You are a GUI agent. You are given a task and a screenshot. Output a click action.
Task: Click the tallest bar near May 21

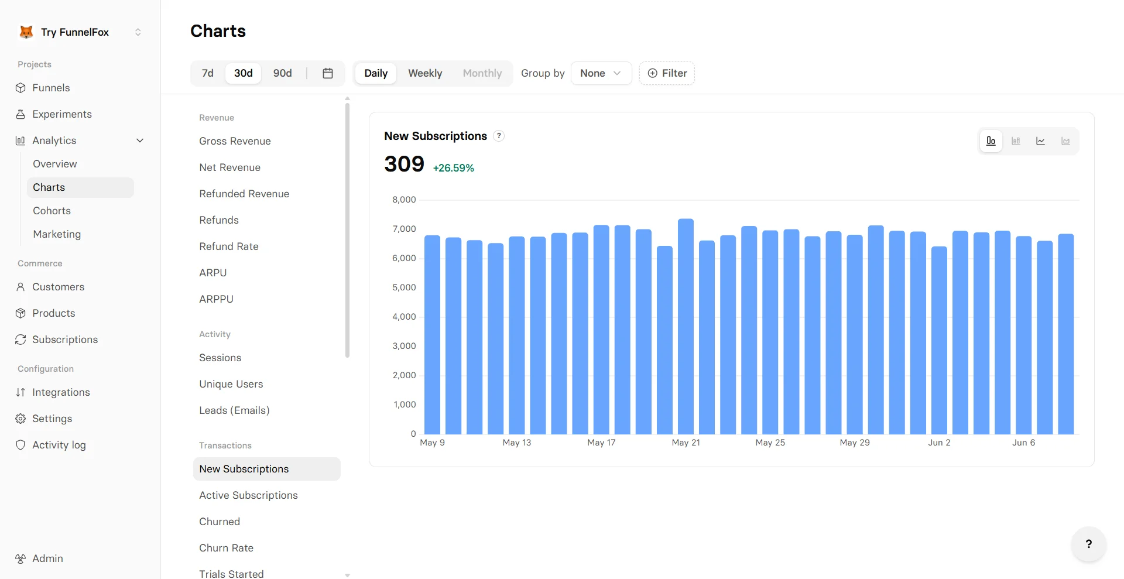[x=686, y=327]
